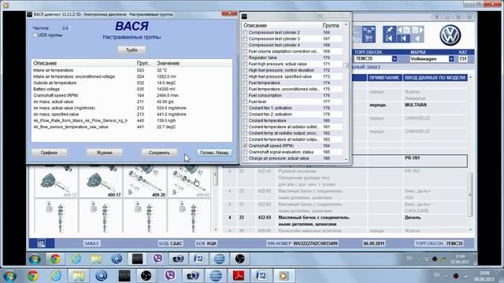Screen dimensions: 504x283
Task: Click the ПРИМЕЧАНИЕ column header in ETKA
Action: [x=384, y=78]
